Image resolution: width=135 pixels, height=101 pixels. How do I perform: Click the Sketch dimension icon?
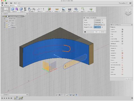(42, 9)
